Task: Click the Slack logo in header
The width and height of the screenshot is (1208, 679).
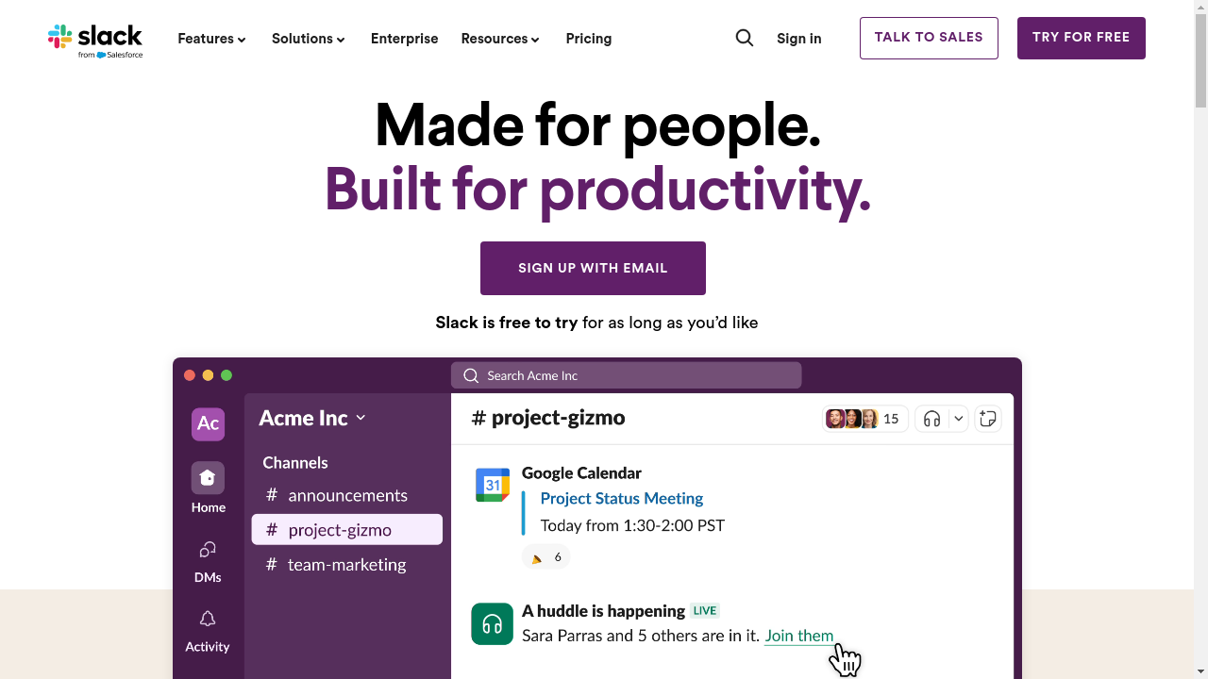Action: pos(95,40)
